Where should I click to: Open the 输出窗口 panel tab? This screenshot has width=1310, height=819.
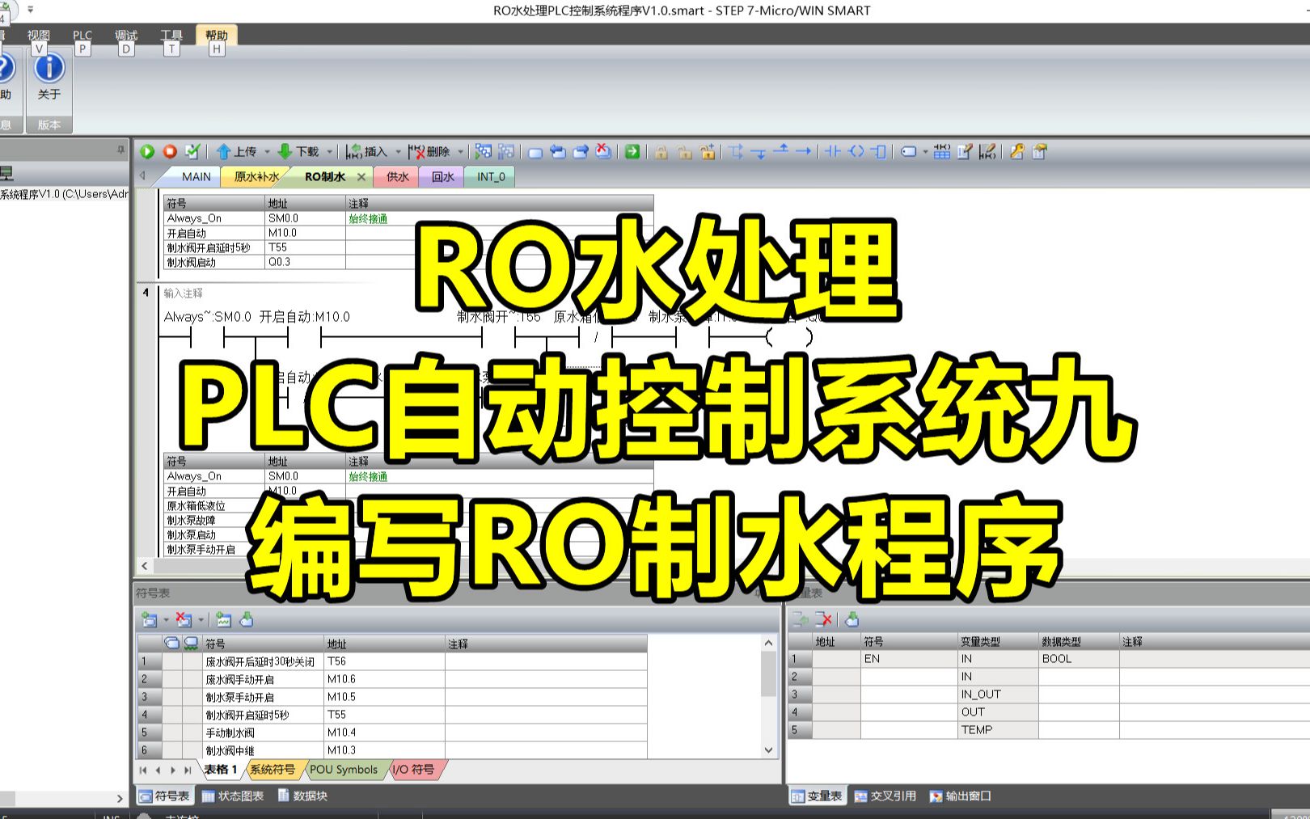click(x=961, y=796)
